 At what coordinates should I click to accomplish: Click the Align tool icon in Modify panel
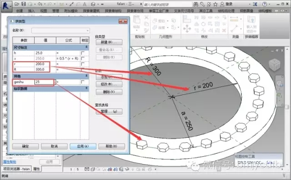pyautogui.click(x=186, y=19)
